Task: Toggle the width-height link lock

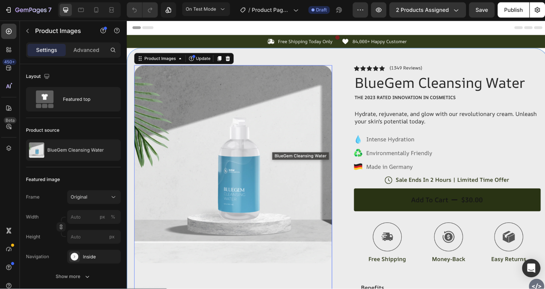Action: (61, 227)
